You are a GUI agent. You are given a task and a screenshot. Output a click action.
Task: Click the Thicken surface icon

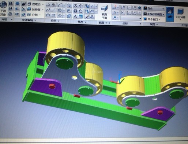click(23, 14)
